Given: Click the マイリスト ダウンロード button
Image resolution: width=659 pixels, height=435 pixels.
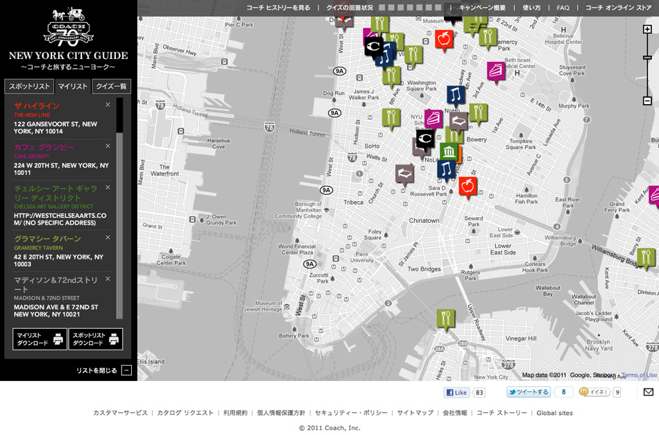Looking at the screenshot, I should click(40, 339).
